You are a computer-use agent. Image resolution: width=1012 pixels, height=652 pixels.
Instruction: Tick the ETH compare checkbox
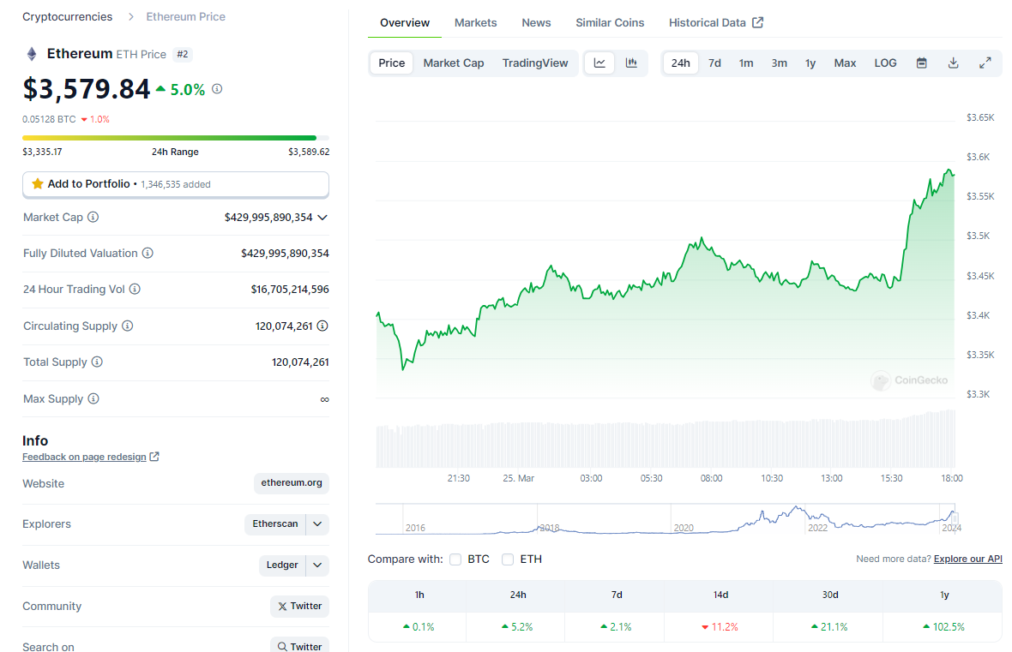pos(508,559)
